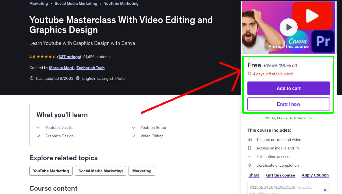
Task: Click the Course content heading
Action: pos(53,188)
